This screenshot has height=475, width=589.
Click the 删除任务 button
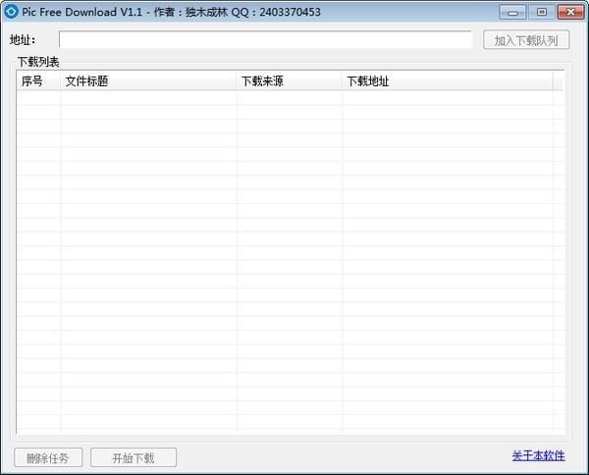48,457
